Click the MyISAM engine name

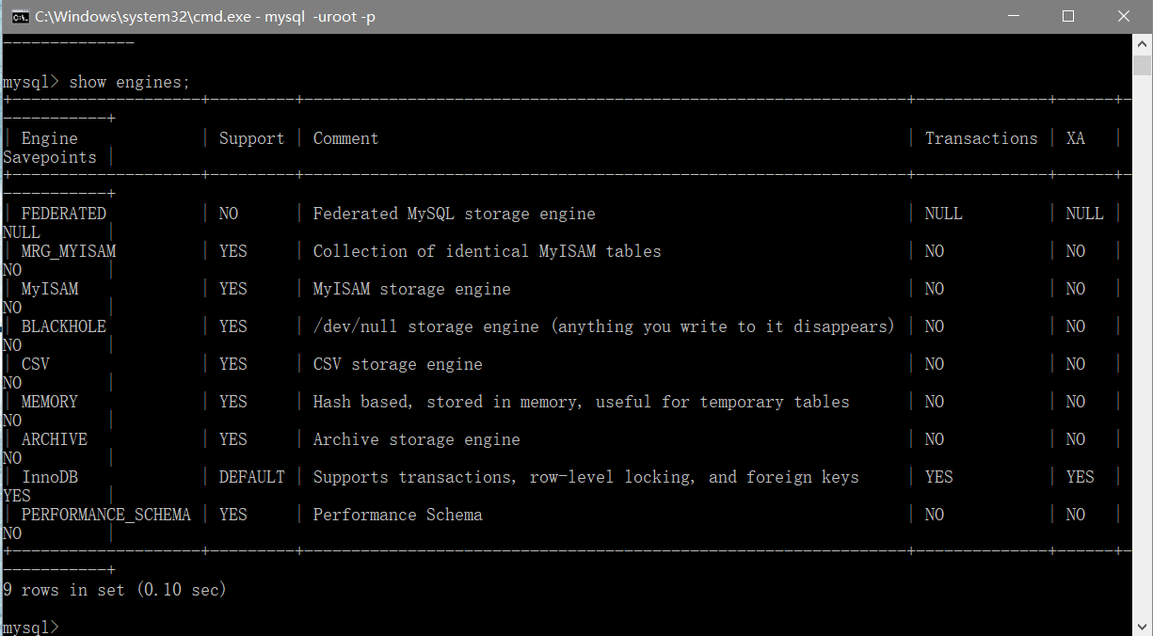pyautogui.click(x=50, y=289)
